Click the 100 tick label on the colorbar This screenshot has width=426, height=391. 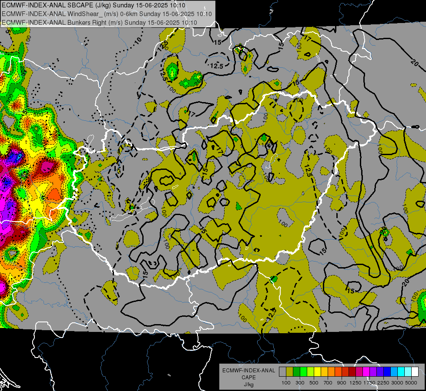pyautogui.click(x=286, y=383)
